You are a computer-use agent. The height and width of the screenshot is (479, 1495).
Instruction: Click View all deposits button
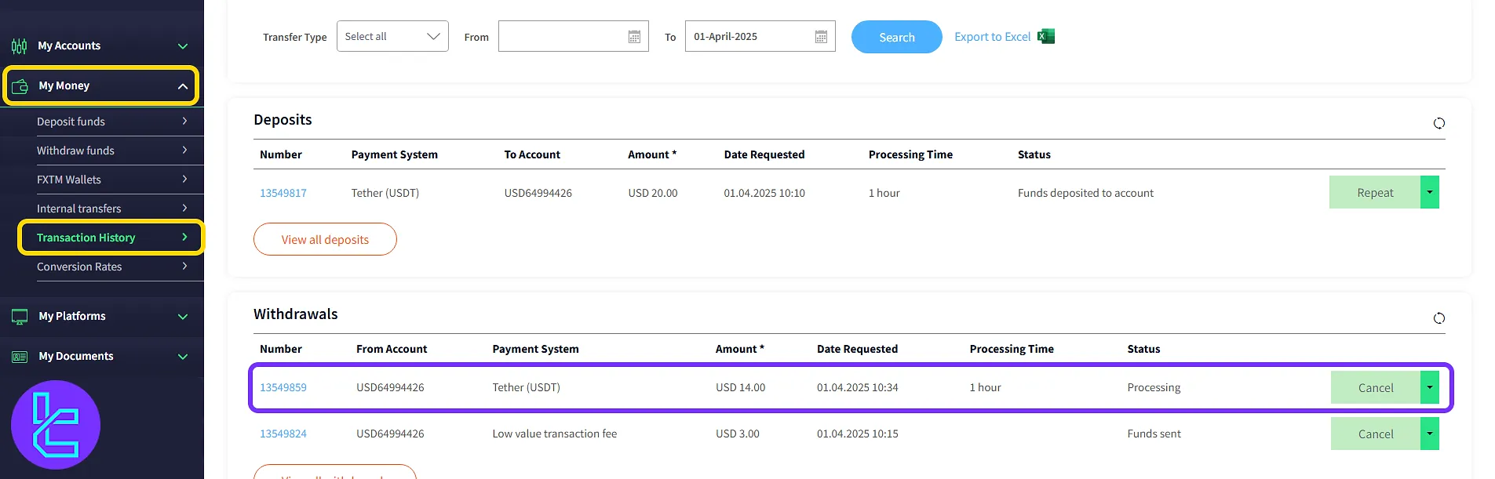(325, 239)
